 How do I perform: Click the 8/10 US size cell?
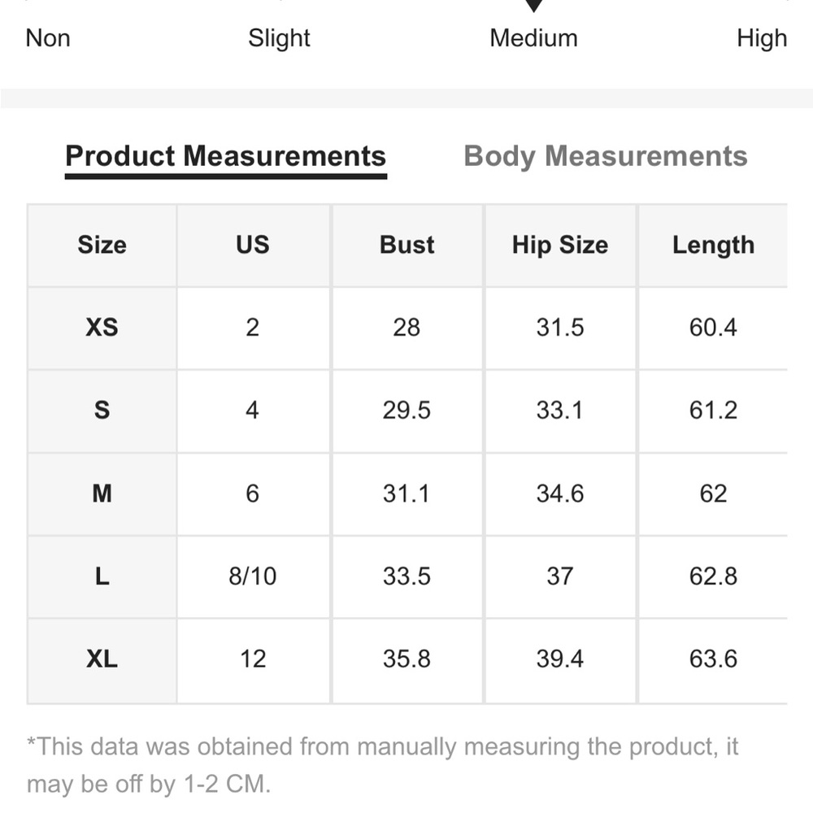253,576
